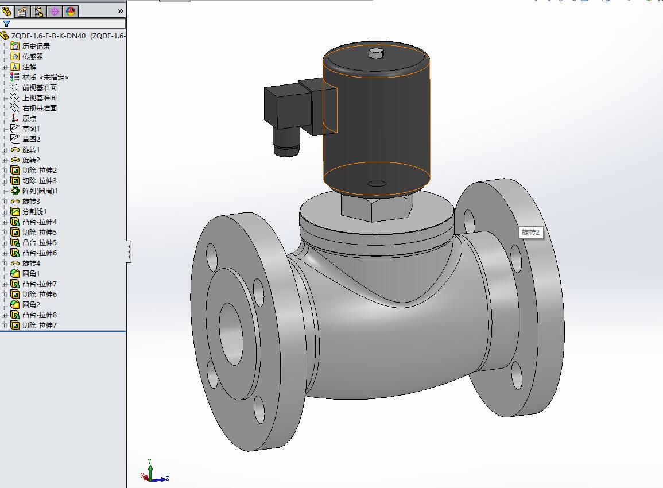Open the FeatureManager design tree tab
Screen dimensions: 663x488
tap(7, 11)
